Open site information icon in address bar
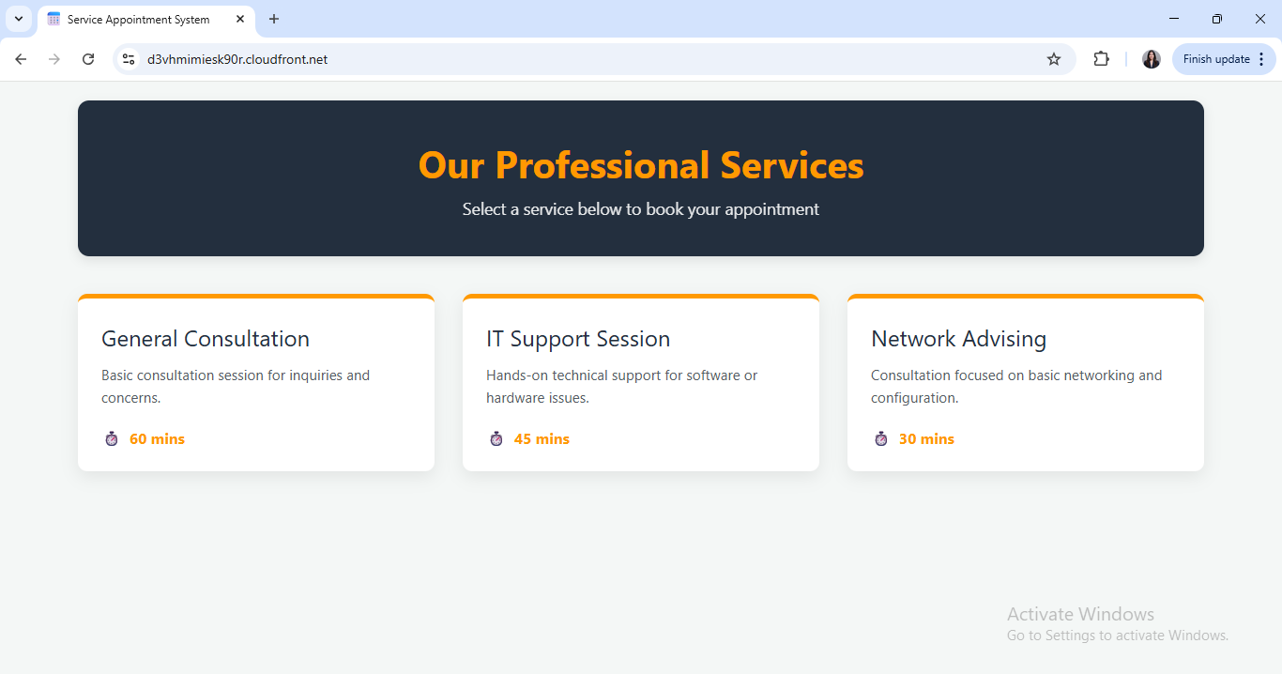 click(129, 59)
